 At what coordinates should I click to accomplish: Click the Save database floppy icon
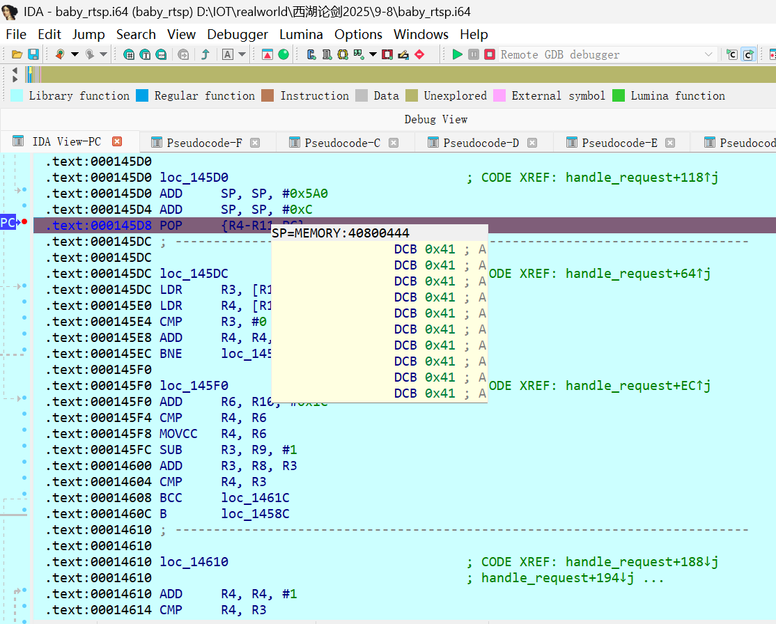tap(33, 54)
